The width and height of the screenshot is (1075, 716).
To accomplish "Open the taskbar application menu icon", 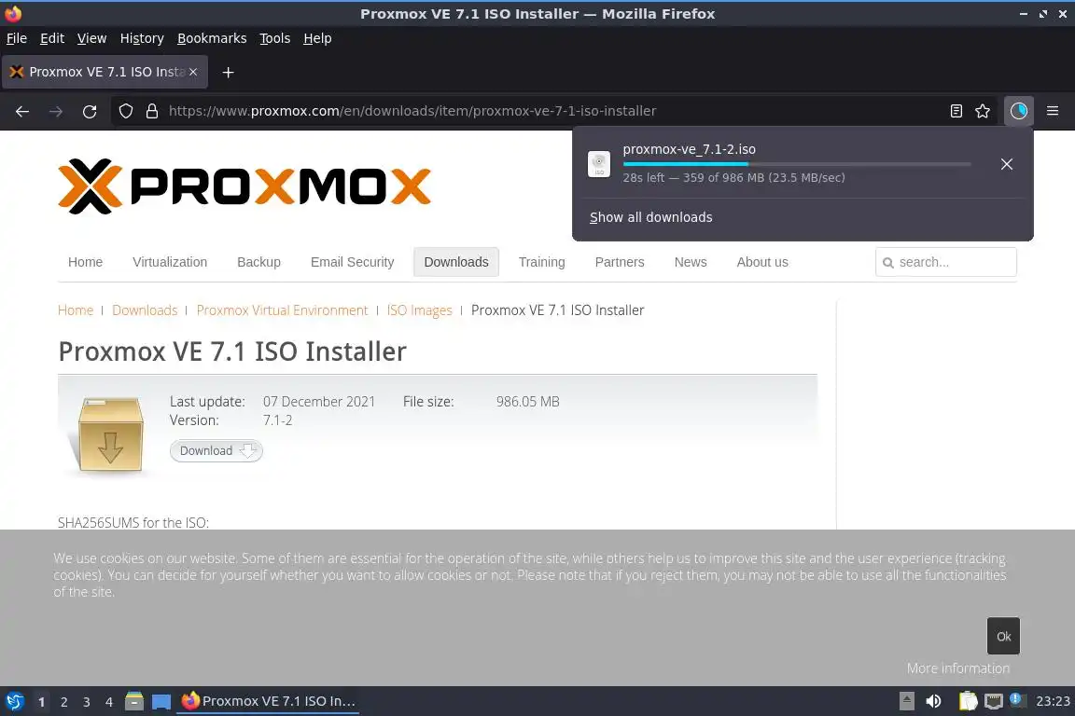I will [14, 701].
